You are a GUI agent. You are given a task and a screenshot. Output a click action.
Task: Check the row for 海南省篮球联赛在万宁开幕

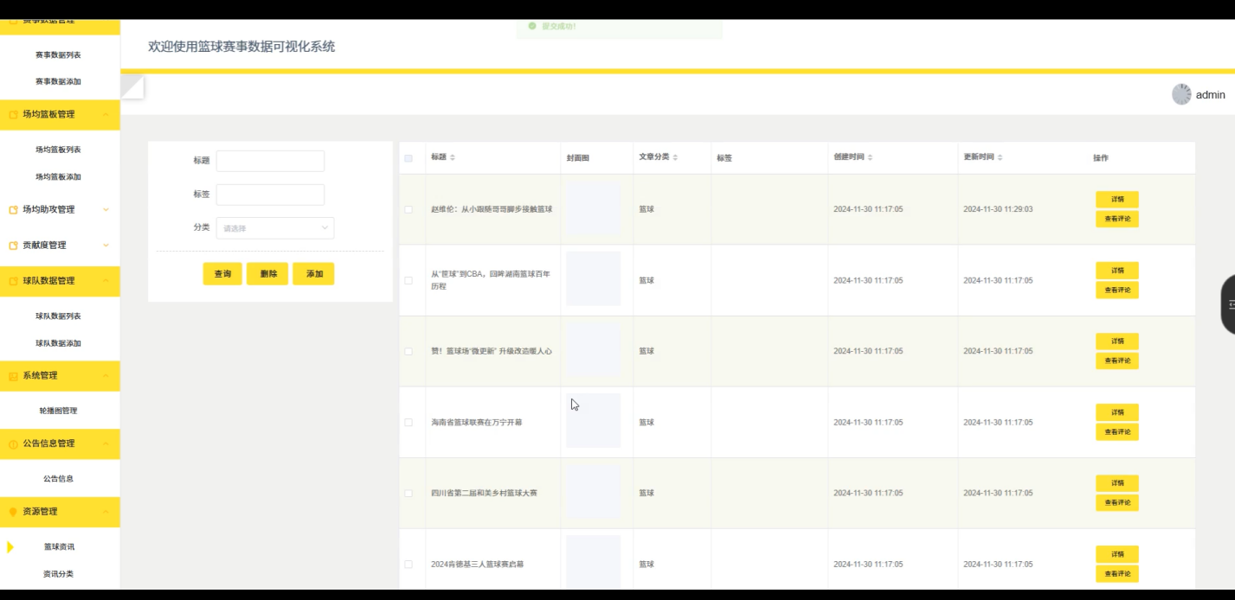(x=408, y=422)
